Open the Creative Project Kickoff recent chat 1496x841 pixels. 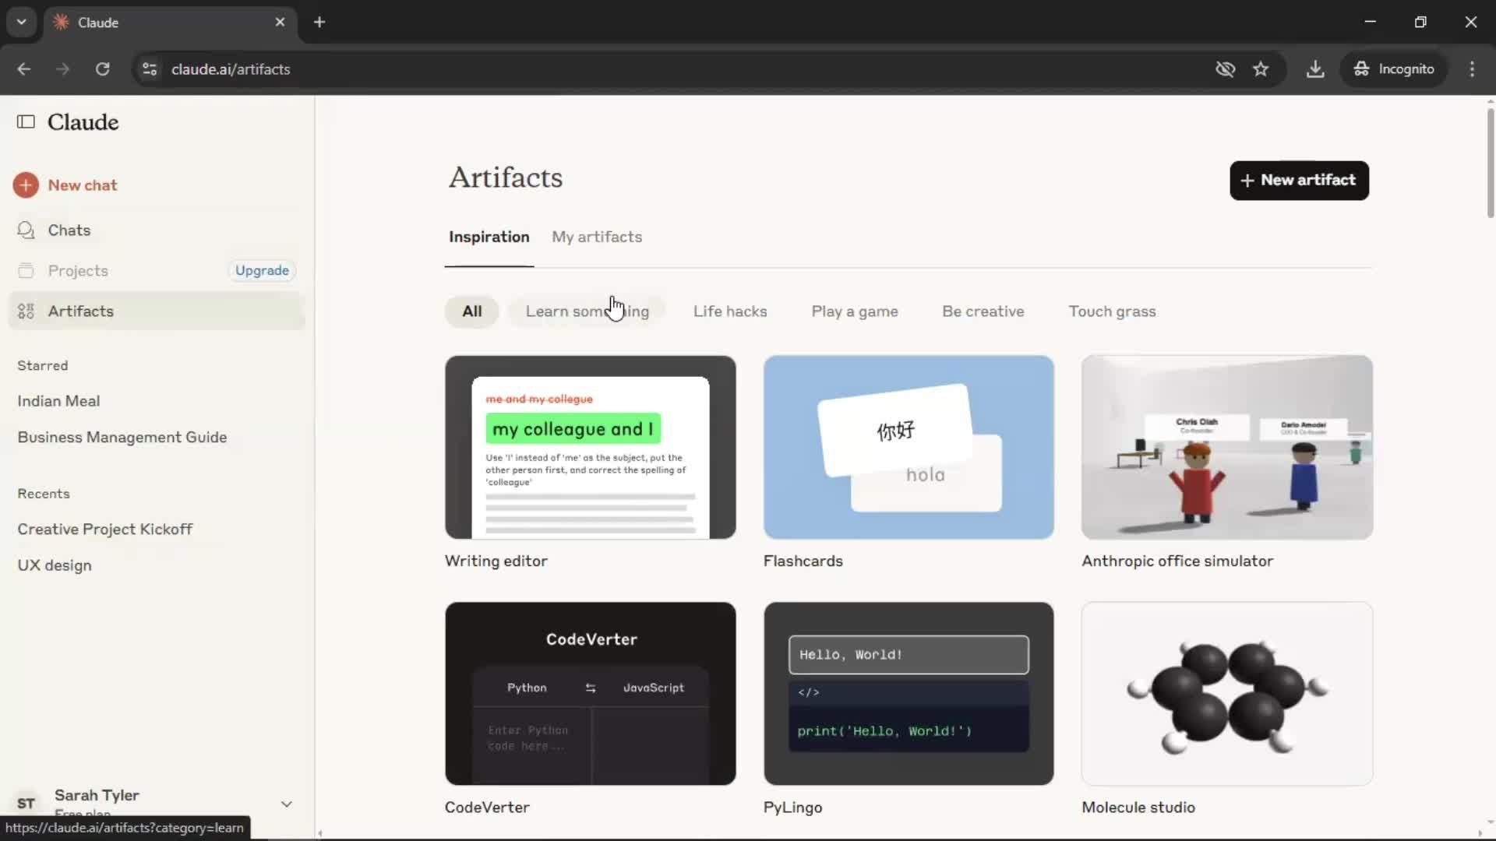click(x=105, y=530)
